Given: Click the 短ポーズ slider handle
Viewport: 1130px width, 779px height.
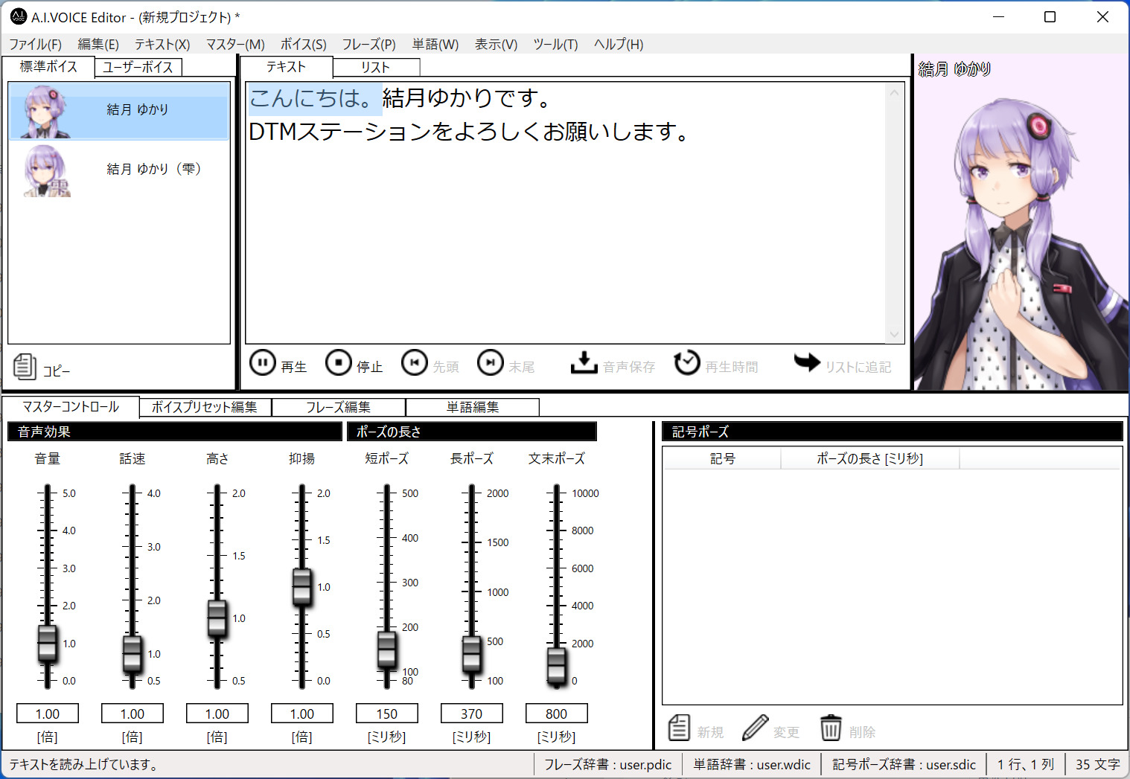Looking at the screenshot, I should click(386, 650).
